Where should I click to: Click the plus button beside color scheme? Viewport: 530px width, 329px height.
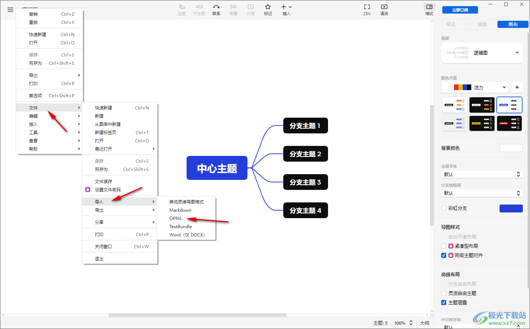click(517, 87)
